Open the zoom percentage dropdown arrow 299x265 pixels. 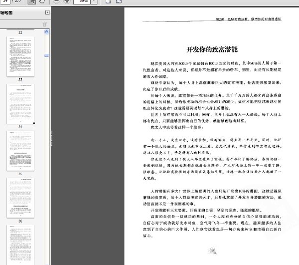click(x=94, y=1)
